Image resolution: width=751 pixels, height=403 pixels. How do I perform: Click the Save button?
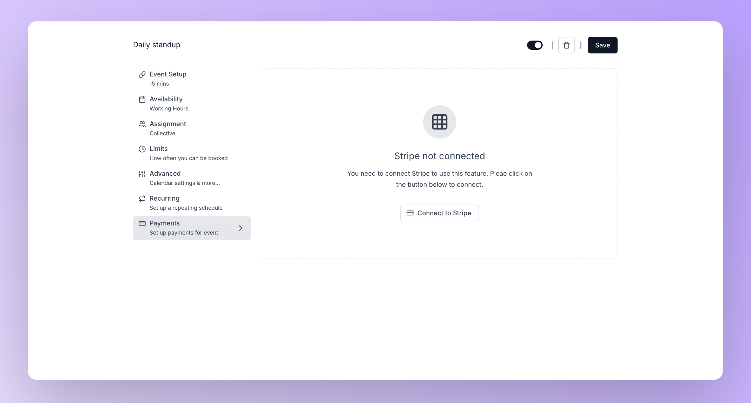pos(602,45)
